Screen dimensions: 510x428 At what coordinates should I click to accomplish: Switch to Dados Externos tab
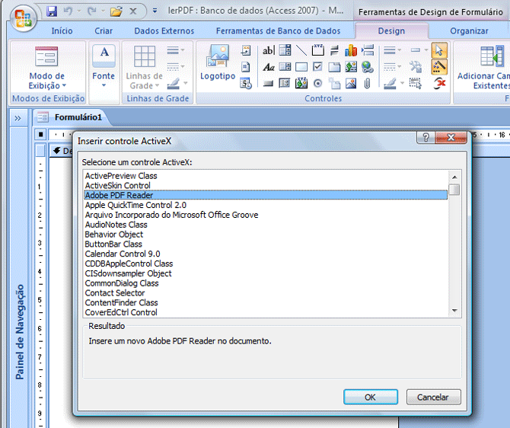pos(164,31)
